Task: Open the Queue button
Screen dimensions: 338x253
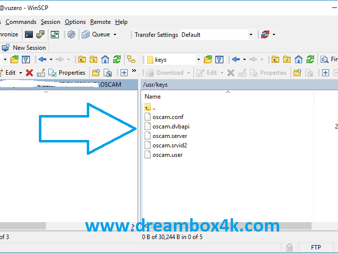Action: coord(96,34)
